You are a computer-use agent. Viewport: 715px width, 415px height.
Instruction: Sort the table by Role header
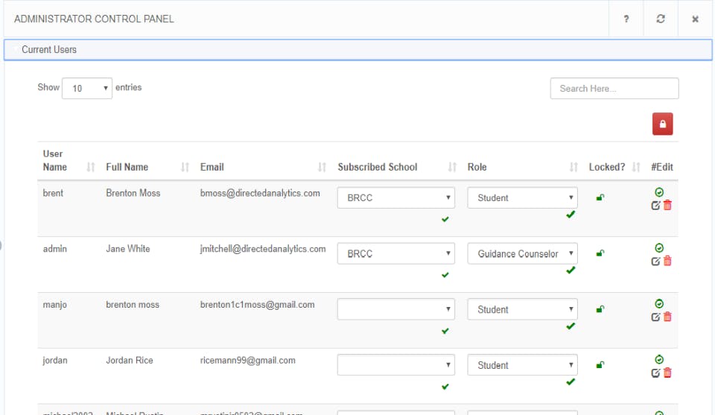pos(477,167)
